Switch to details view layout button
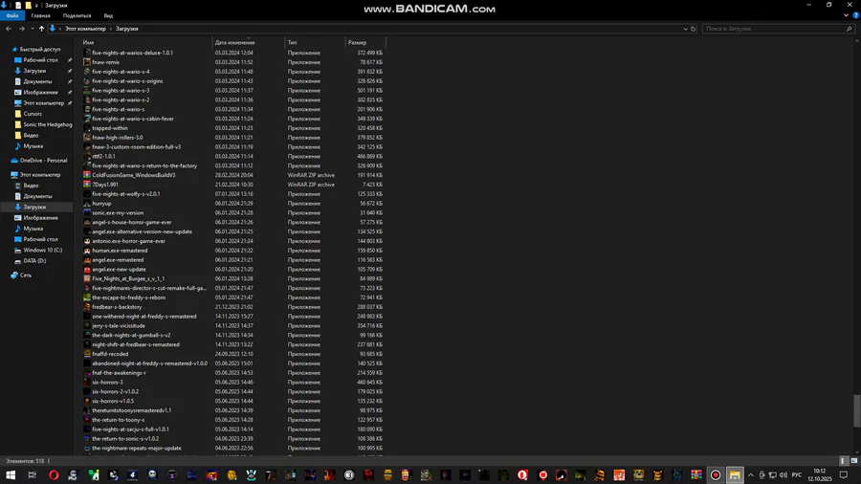This screenshot has height=484, width=861. pos(844,461)
